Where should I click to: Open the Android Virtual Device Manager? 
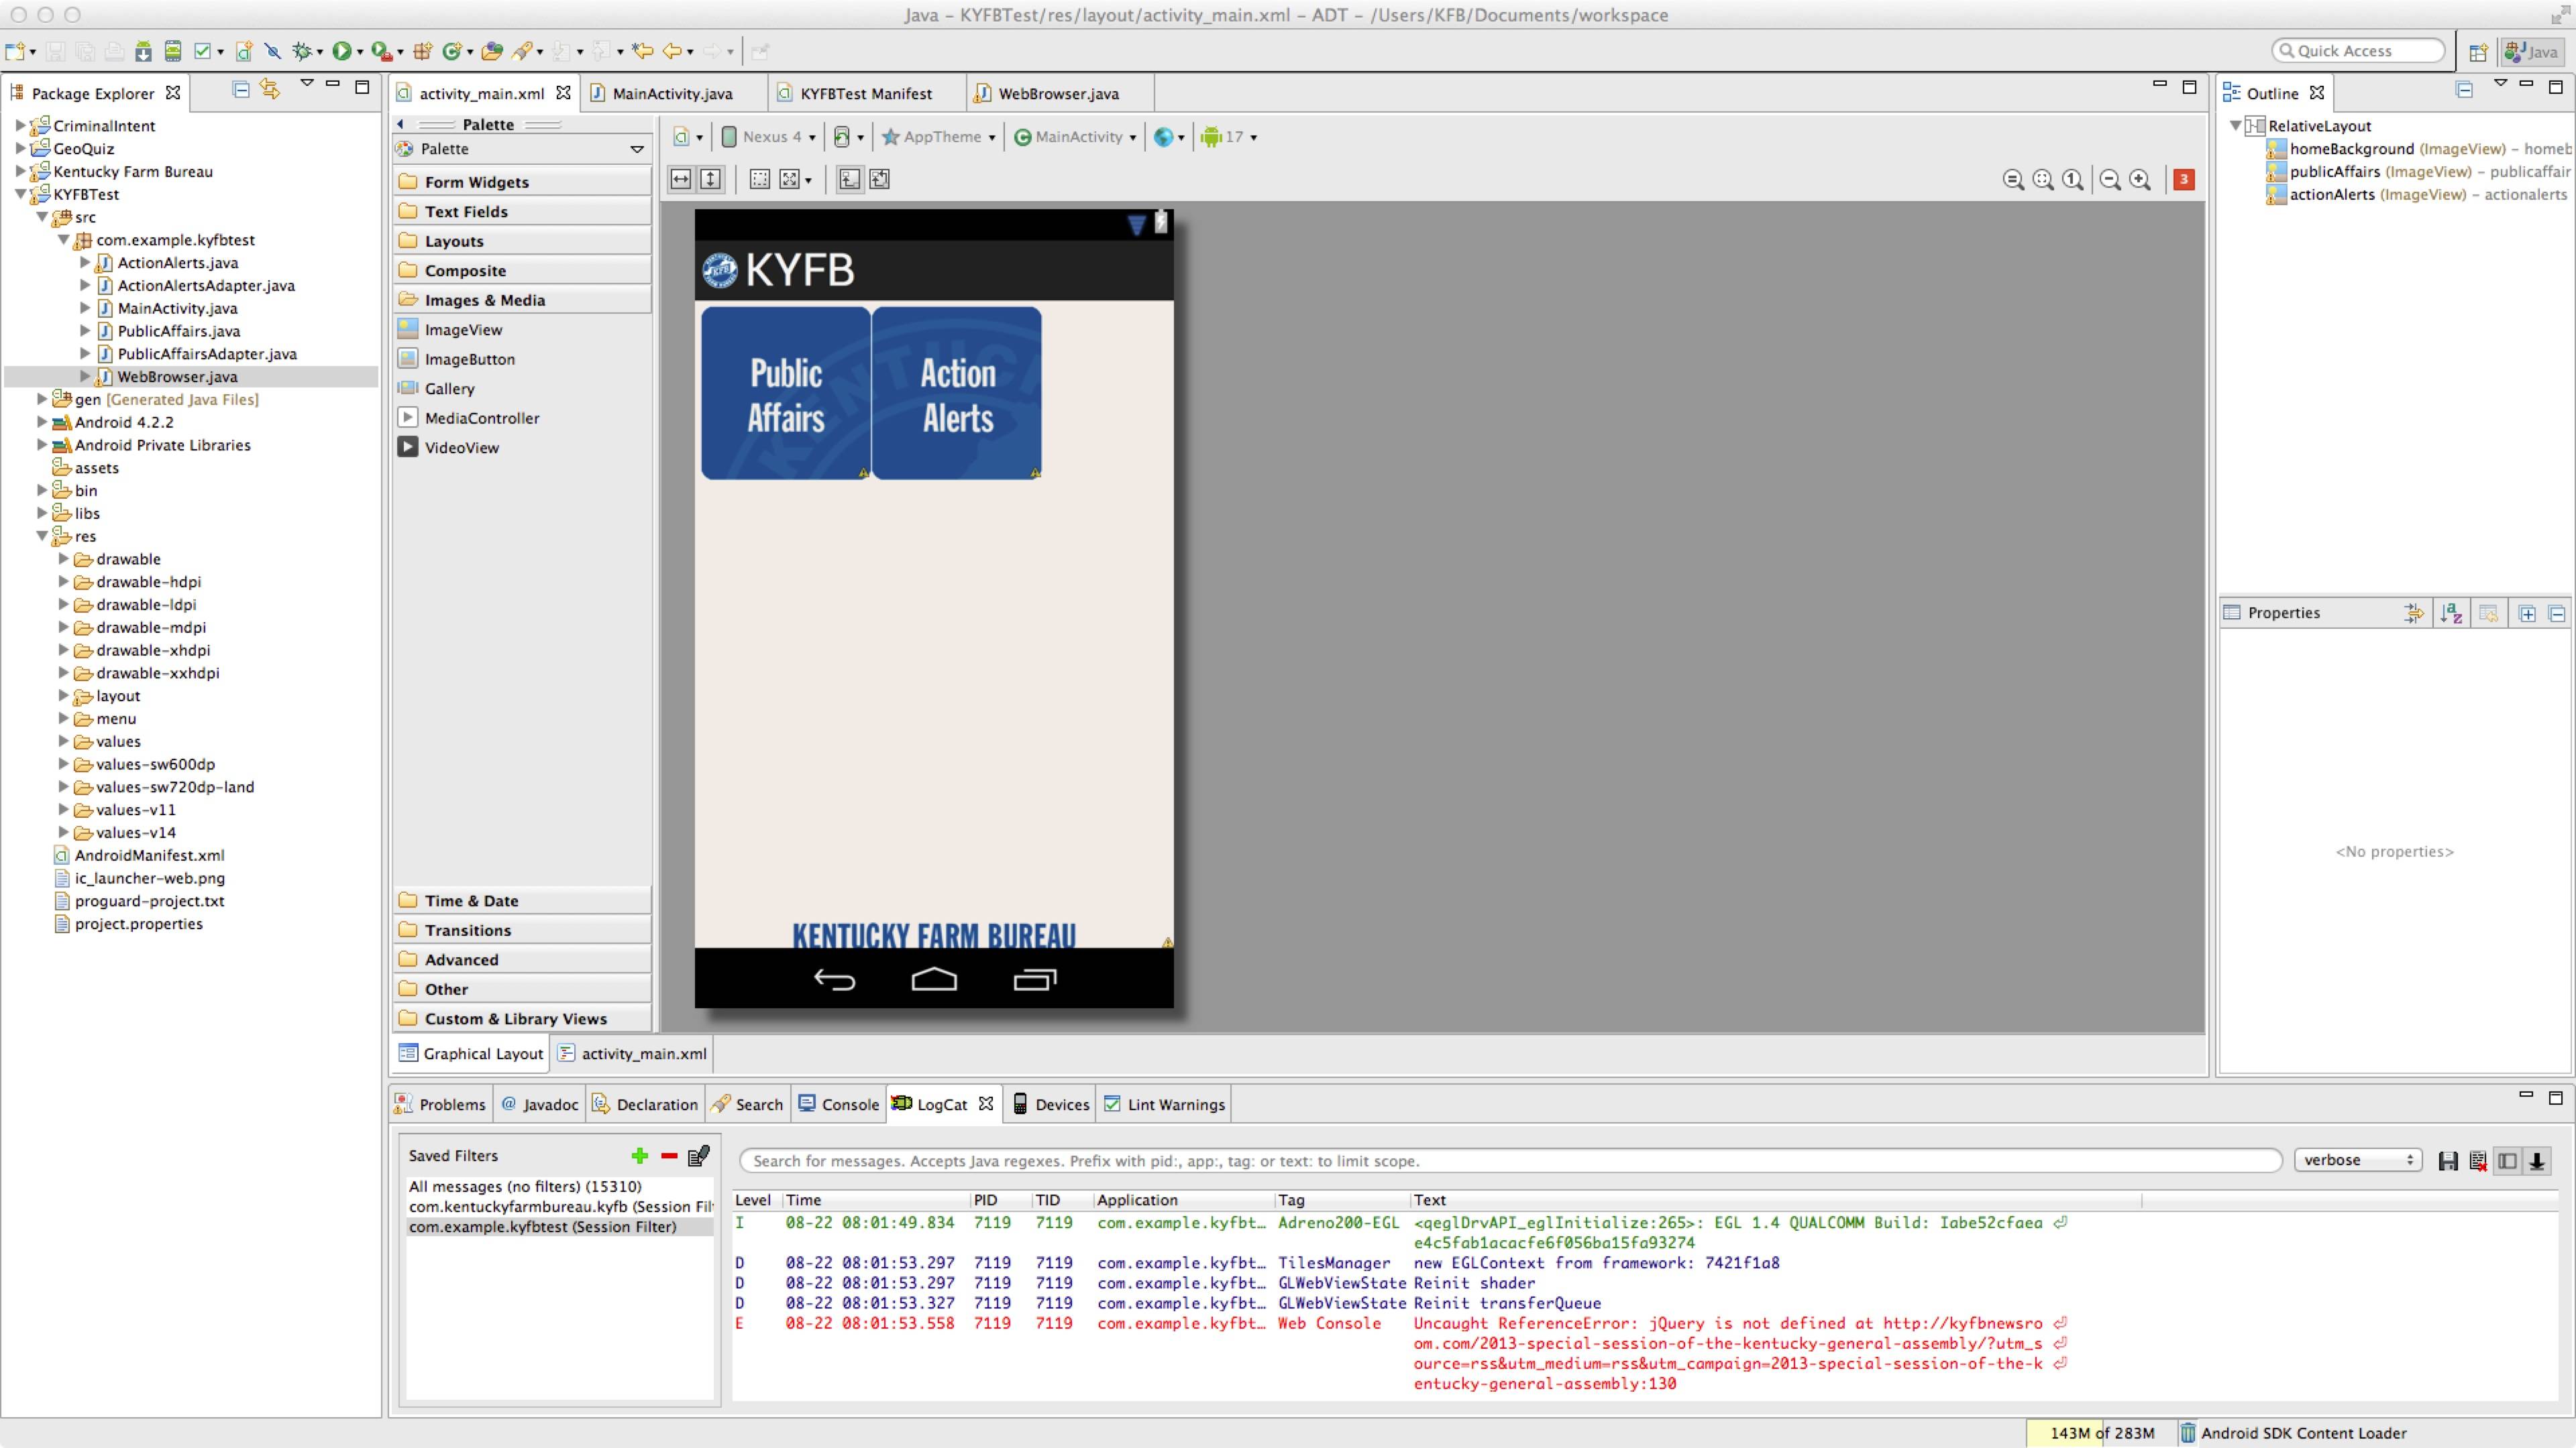click(173, 51)
